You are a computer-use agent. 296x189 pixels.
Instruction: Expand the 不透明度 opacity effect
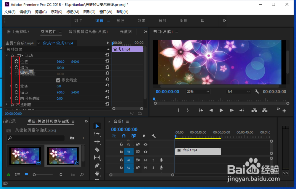tap(7, 104)
